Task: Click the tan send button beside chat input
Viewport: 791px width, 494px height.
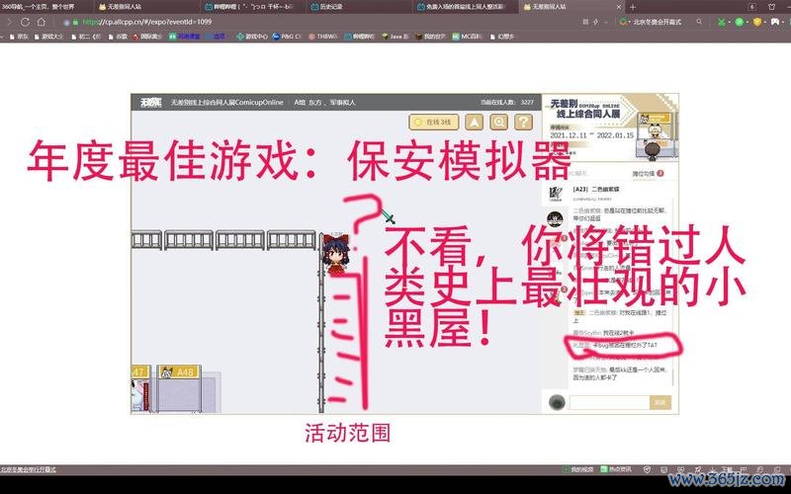Action: pos(659,402)
